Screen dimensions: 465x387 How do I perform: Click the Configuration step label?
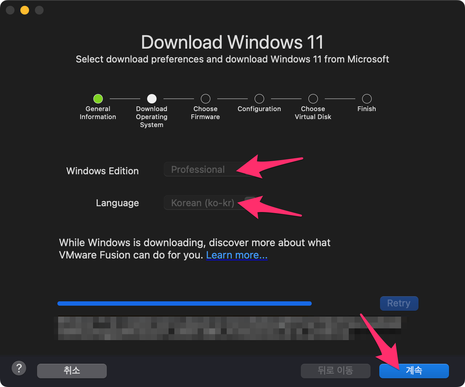259,109
